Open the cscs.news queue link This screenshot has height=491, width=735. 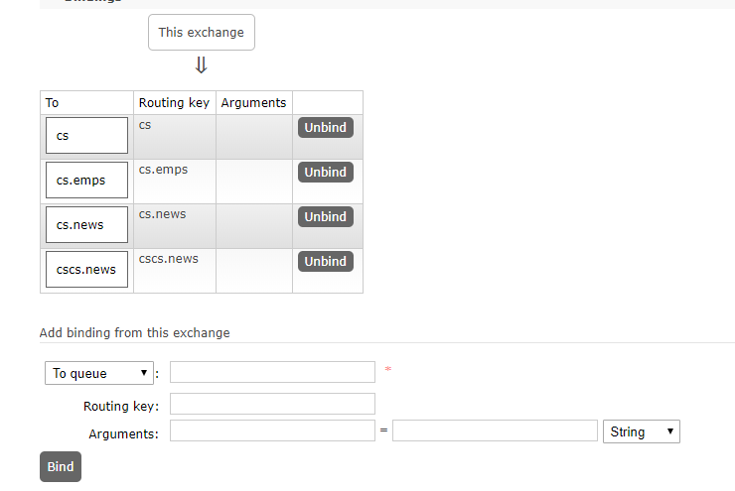[x=86, y=270]
